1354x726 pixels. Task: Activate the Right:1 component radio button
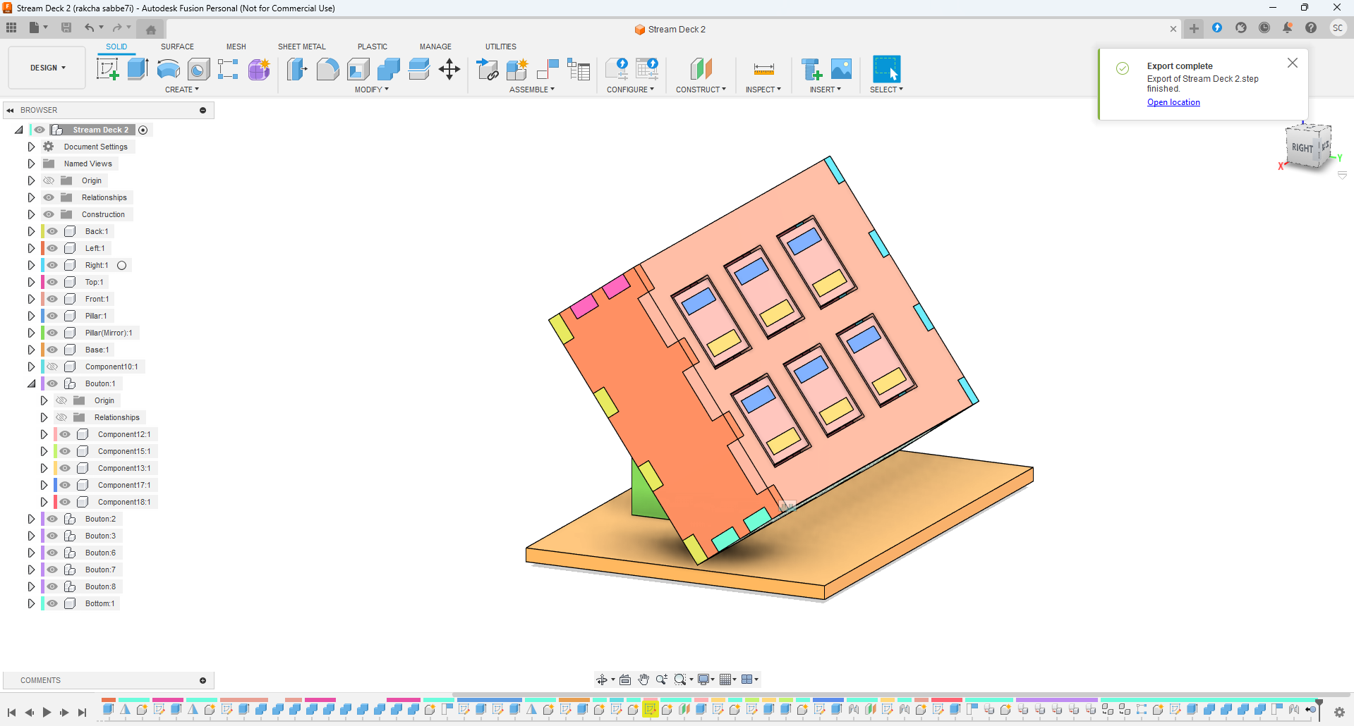[121, 265]
